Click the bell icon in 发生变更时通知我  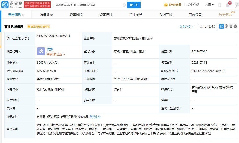click(29, 27)
